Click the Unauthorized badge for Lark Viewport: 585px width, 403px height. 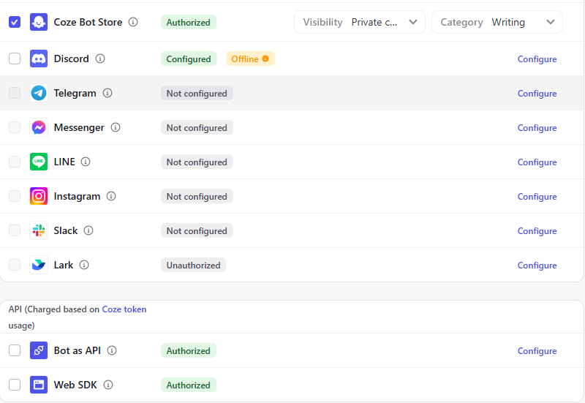[x=193, y=265]
